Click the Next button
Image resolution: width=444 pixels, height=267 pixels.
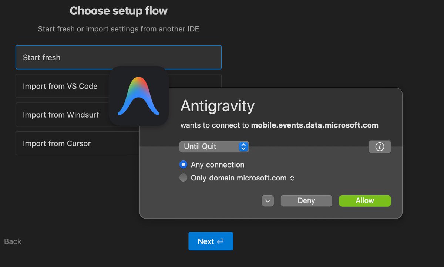[x=211, y=241]
